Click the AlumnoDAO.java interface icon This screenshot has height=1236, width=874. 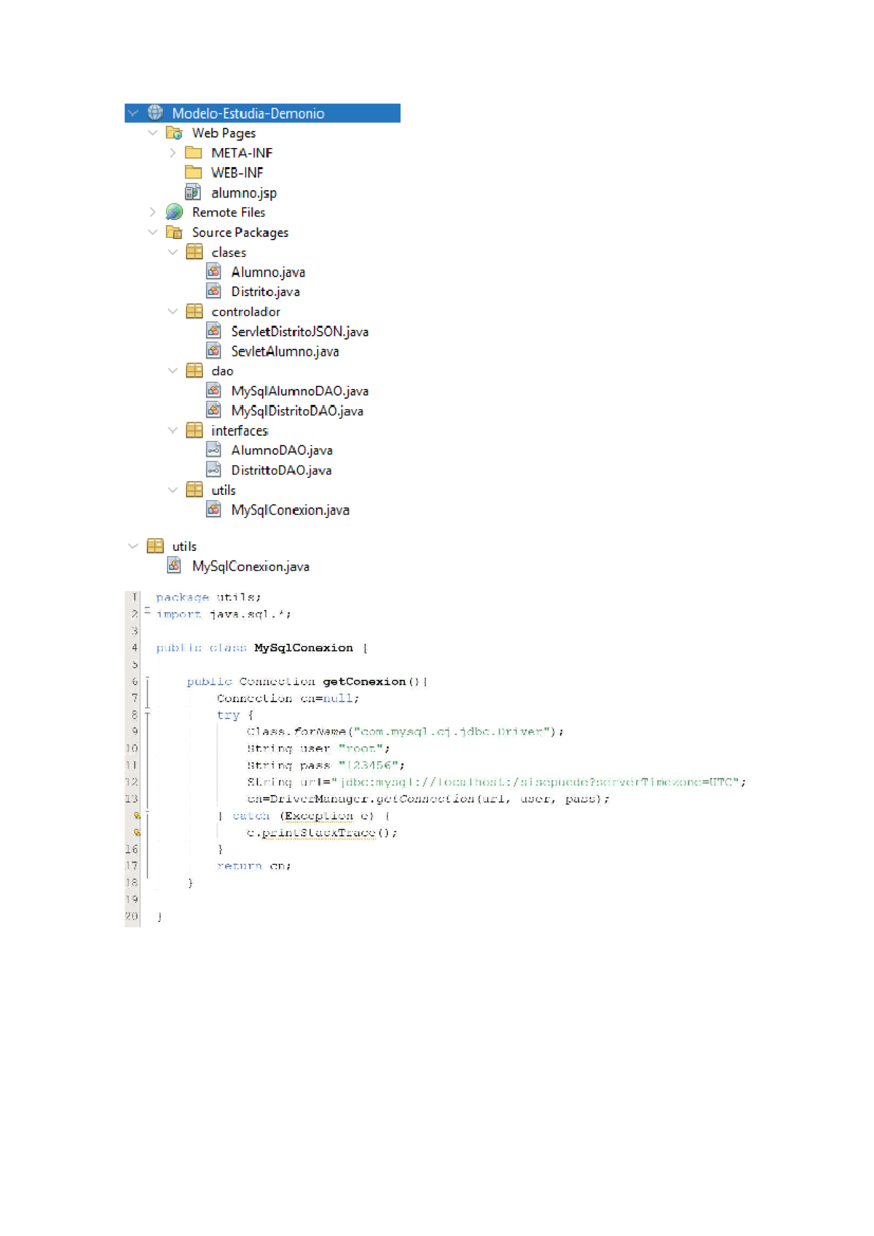pyautogui.click(x=213, y=450)
